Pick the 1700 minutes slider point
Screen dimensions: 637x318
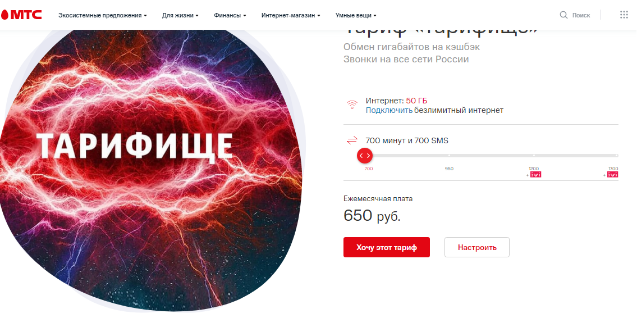point(616,155)
